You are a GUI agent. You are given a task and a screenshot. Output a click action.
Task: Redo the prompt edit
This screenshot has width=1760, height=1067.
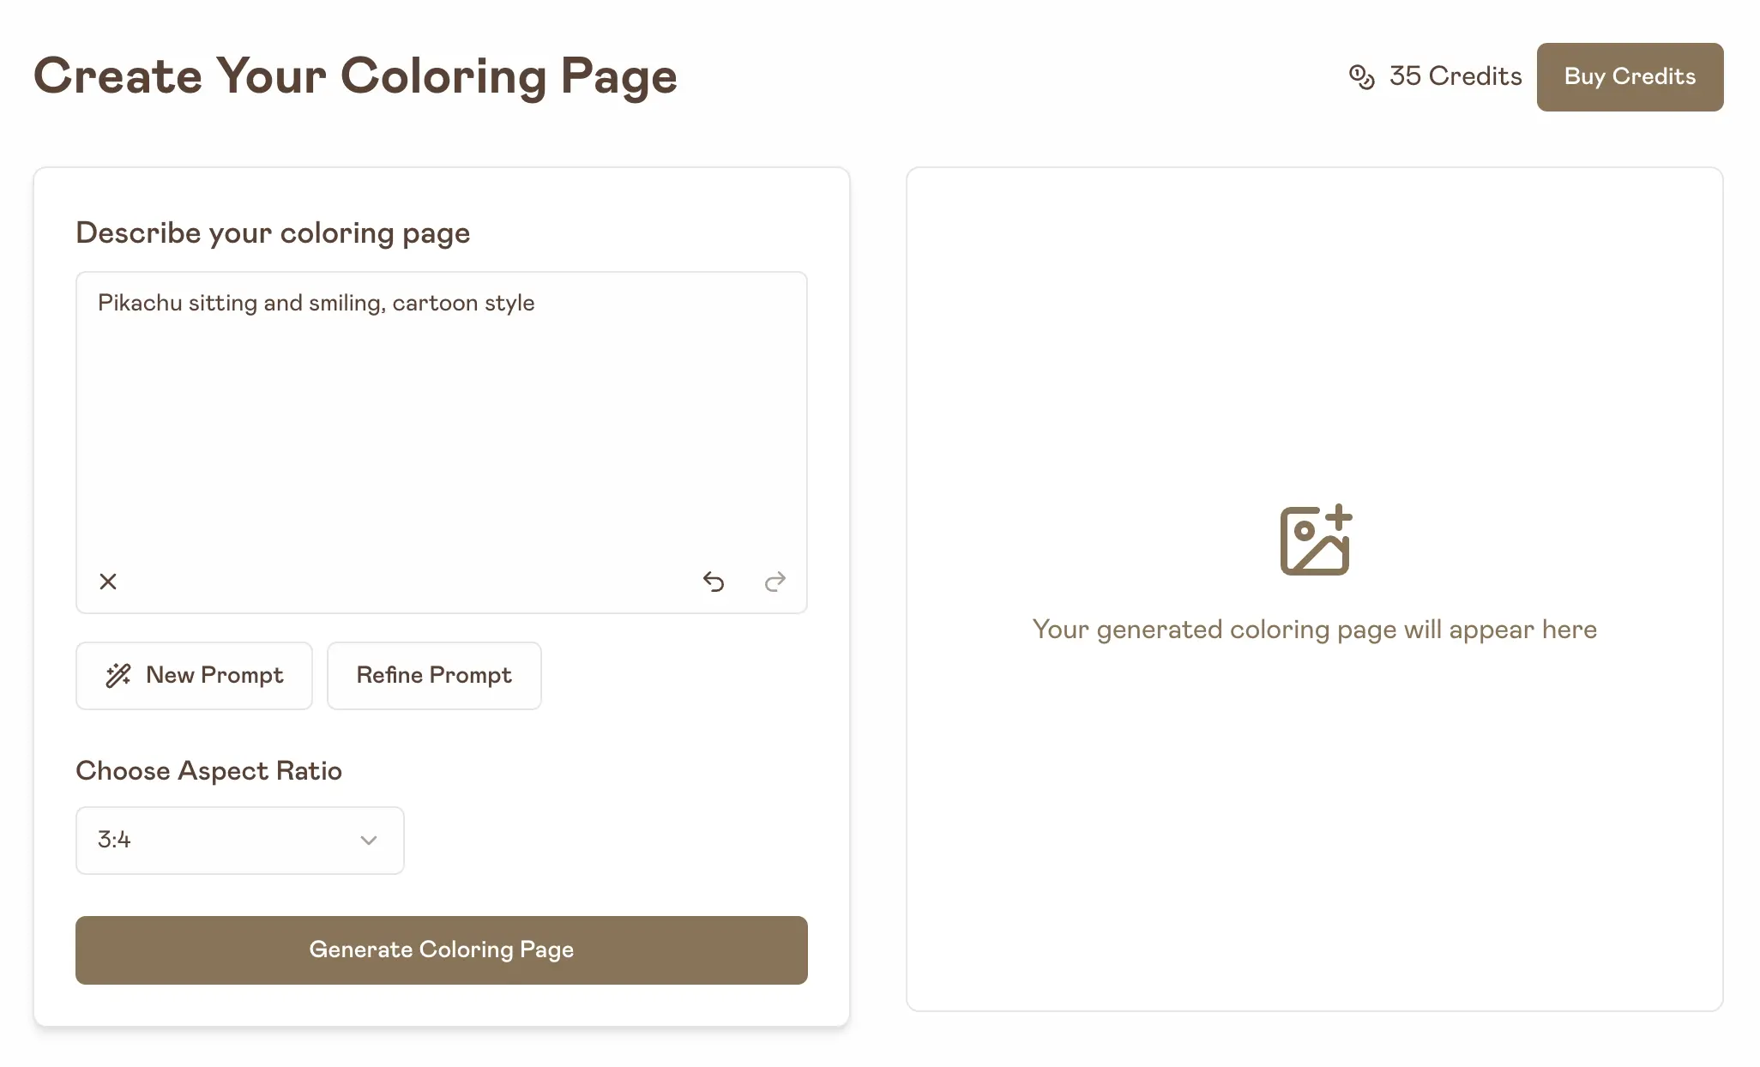coord(775,582)
